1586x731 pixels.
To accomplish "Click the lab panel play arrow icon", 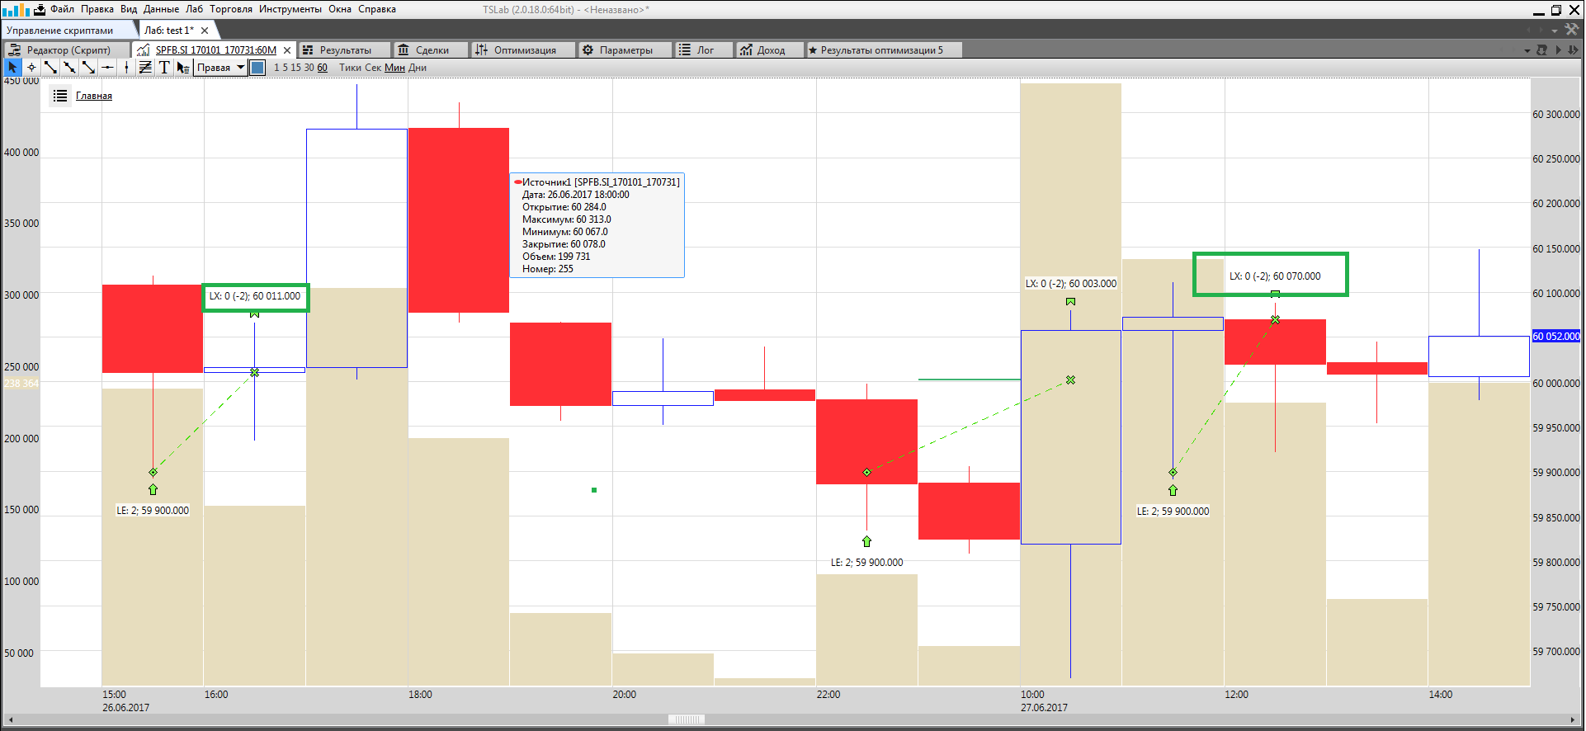I will [x=1558, y=50].
